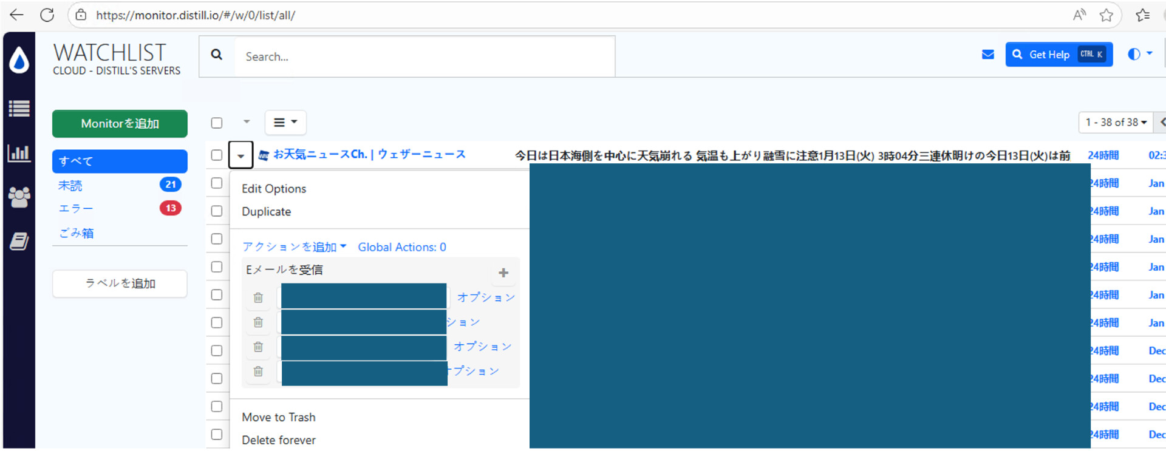Open the bar chart statistics icon
Viewport: 1166px width, 451px height.
tap(19, 153)
